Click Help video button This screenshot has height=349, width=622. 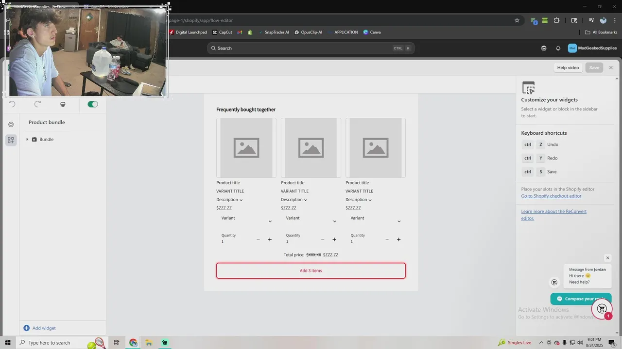[568, 68]
